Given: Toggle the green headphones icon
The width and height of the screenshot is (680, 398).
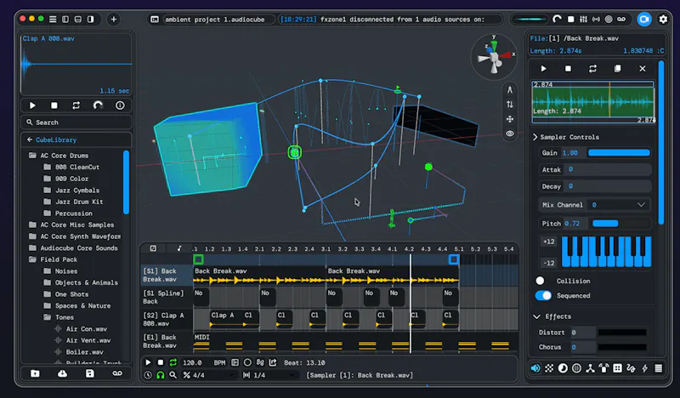Looking at the screenshot, I should pyautogui.click(x=161, y=375).
